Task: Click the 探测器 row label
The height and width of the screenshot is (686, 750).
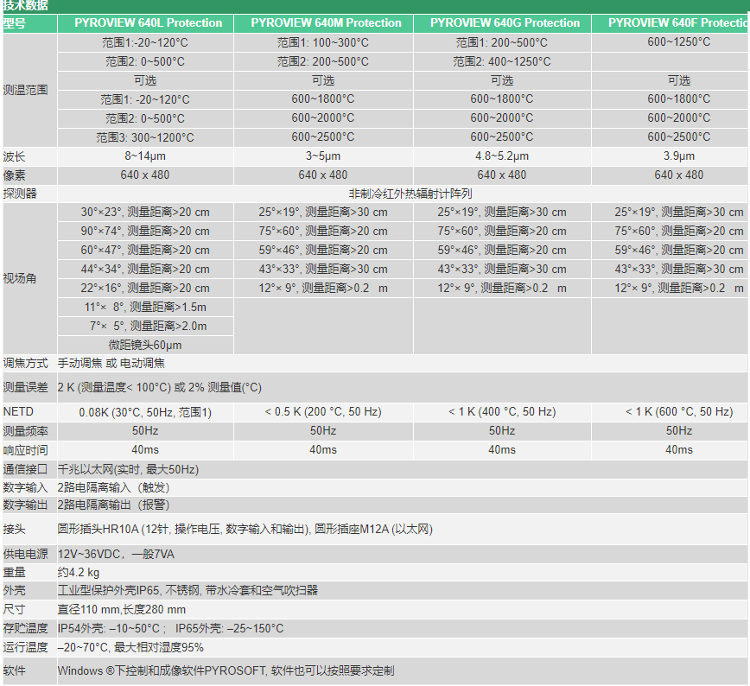Action: point(20,194)
